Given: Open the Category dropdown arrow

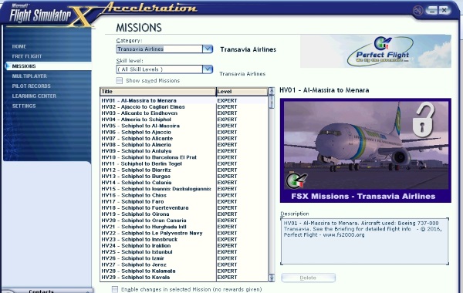Looking at the screenshot, I should (208, 49).
